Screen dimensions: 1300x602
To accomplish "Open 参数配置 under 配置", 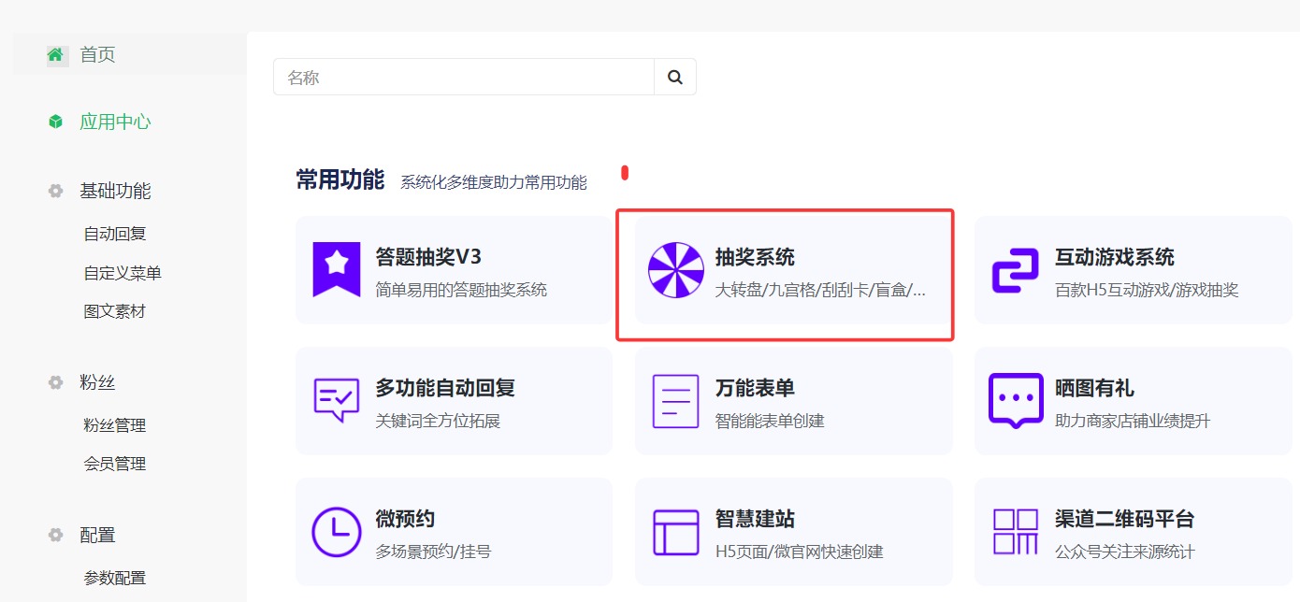I will [115, 578].
